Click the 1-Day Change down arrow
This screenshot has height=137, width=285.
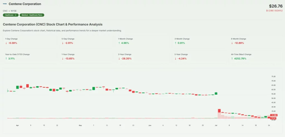point(6,43)
